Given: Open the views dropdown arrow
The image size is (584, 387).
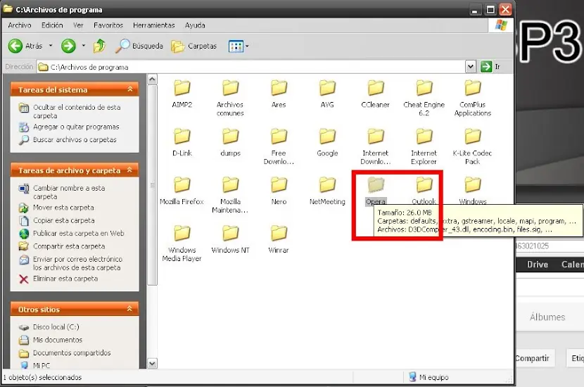Looking at the screenshot, I should tap(247, 46).
